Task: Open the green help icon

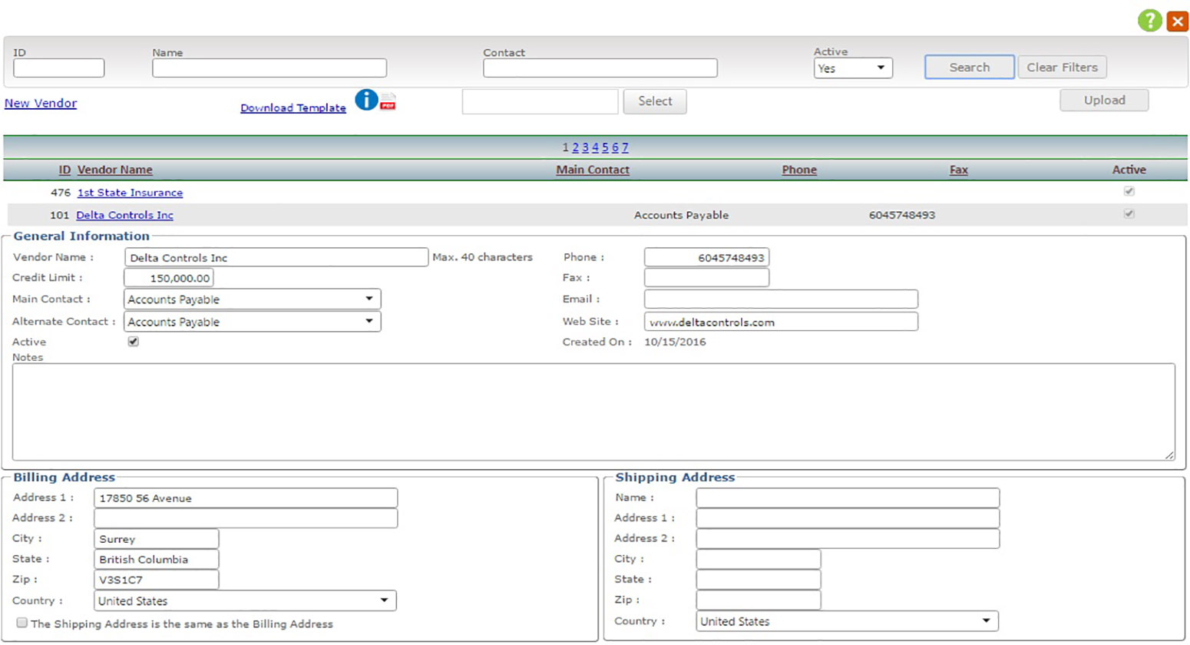Action: [x=1149, y=21]
